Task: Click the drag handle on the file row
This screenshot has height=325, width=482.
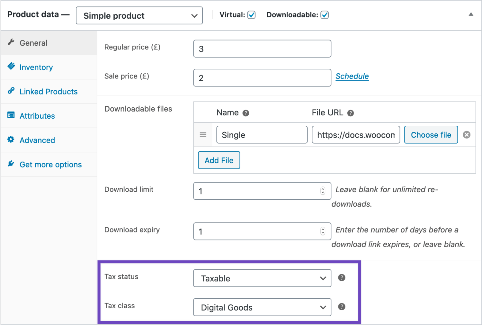Action: tap(203, 135)
